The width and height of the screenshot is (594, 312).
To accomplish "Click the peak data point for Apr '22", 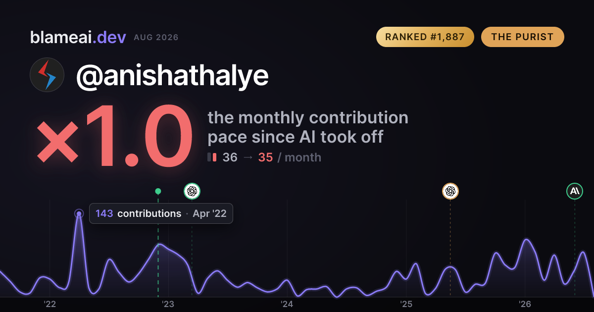I will pos(79,213).
